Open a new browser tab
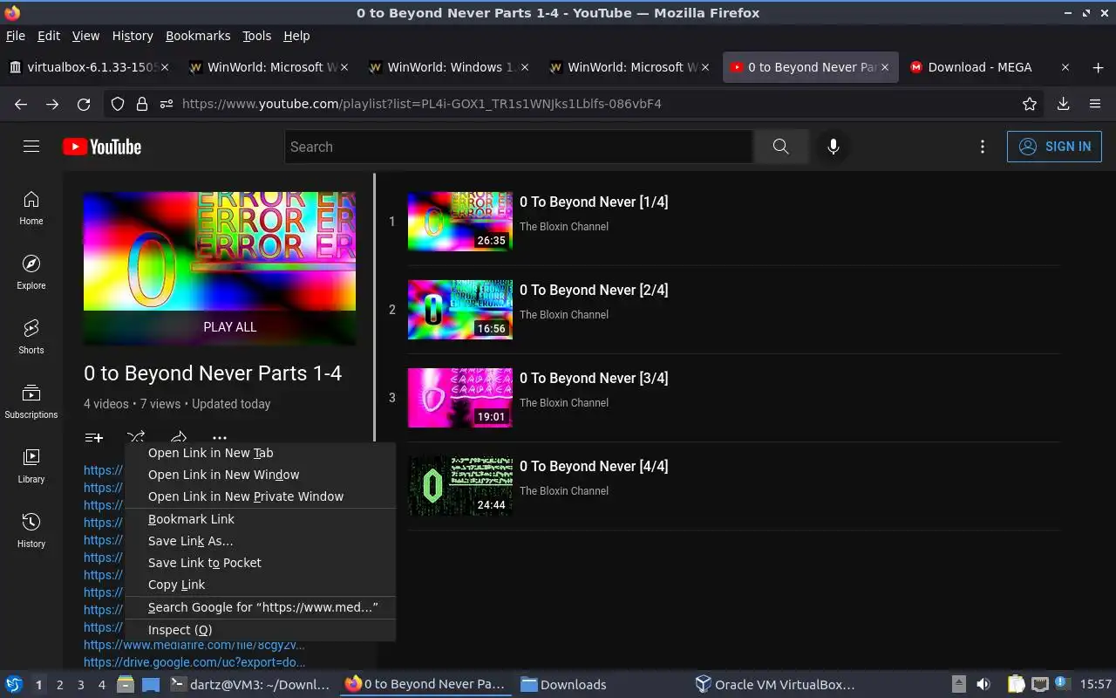This screenshot has width=1116, height=698. (1098, 67)
